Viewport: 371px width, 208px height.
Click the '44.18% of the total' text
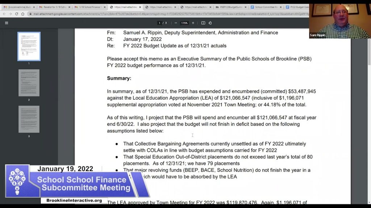tap(285, 104)
